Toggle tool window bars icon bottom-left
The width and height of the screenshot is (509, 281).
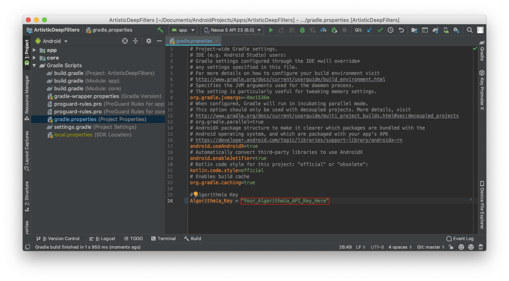coord(27,247)
